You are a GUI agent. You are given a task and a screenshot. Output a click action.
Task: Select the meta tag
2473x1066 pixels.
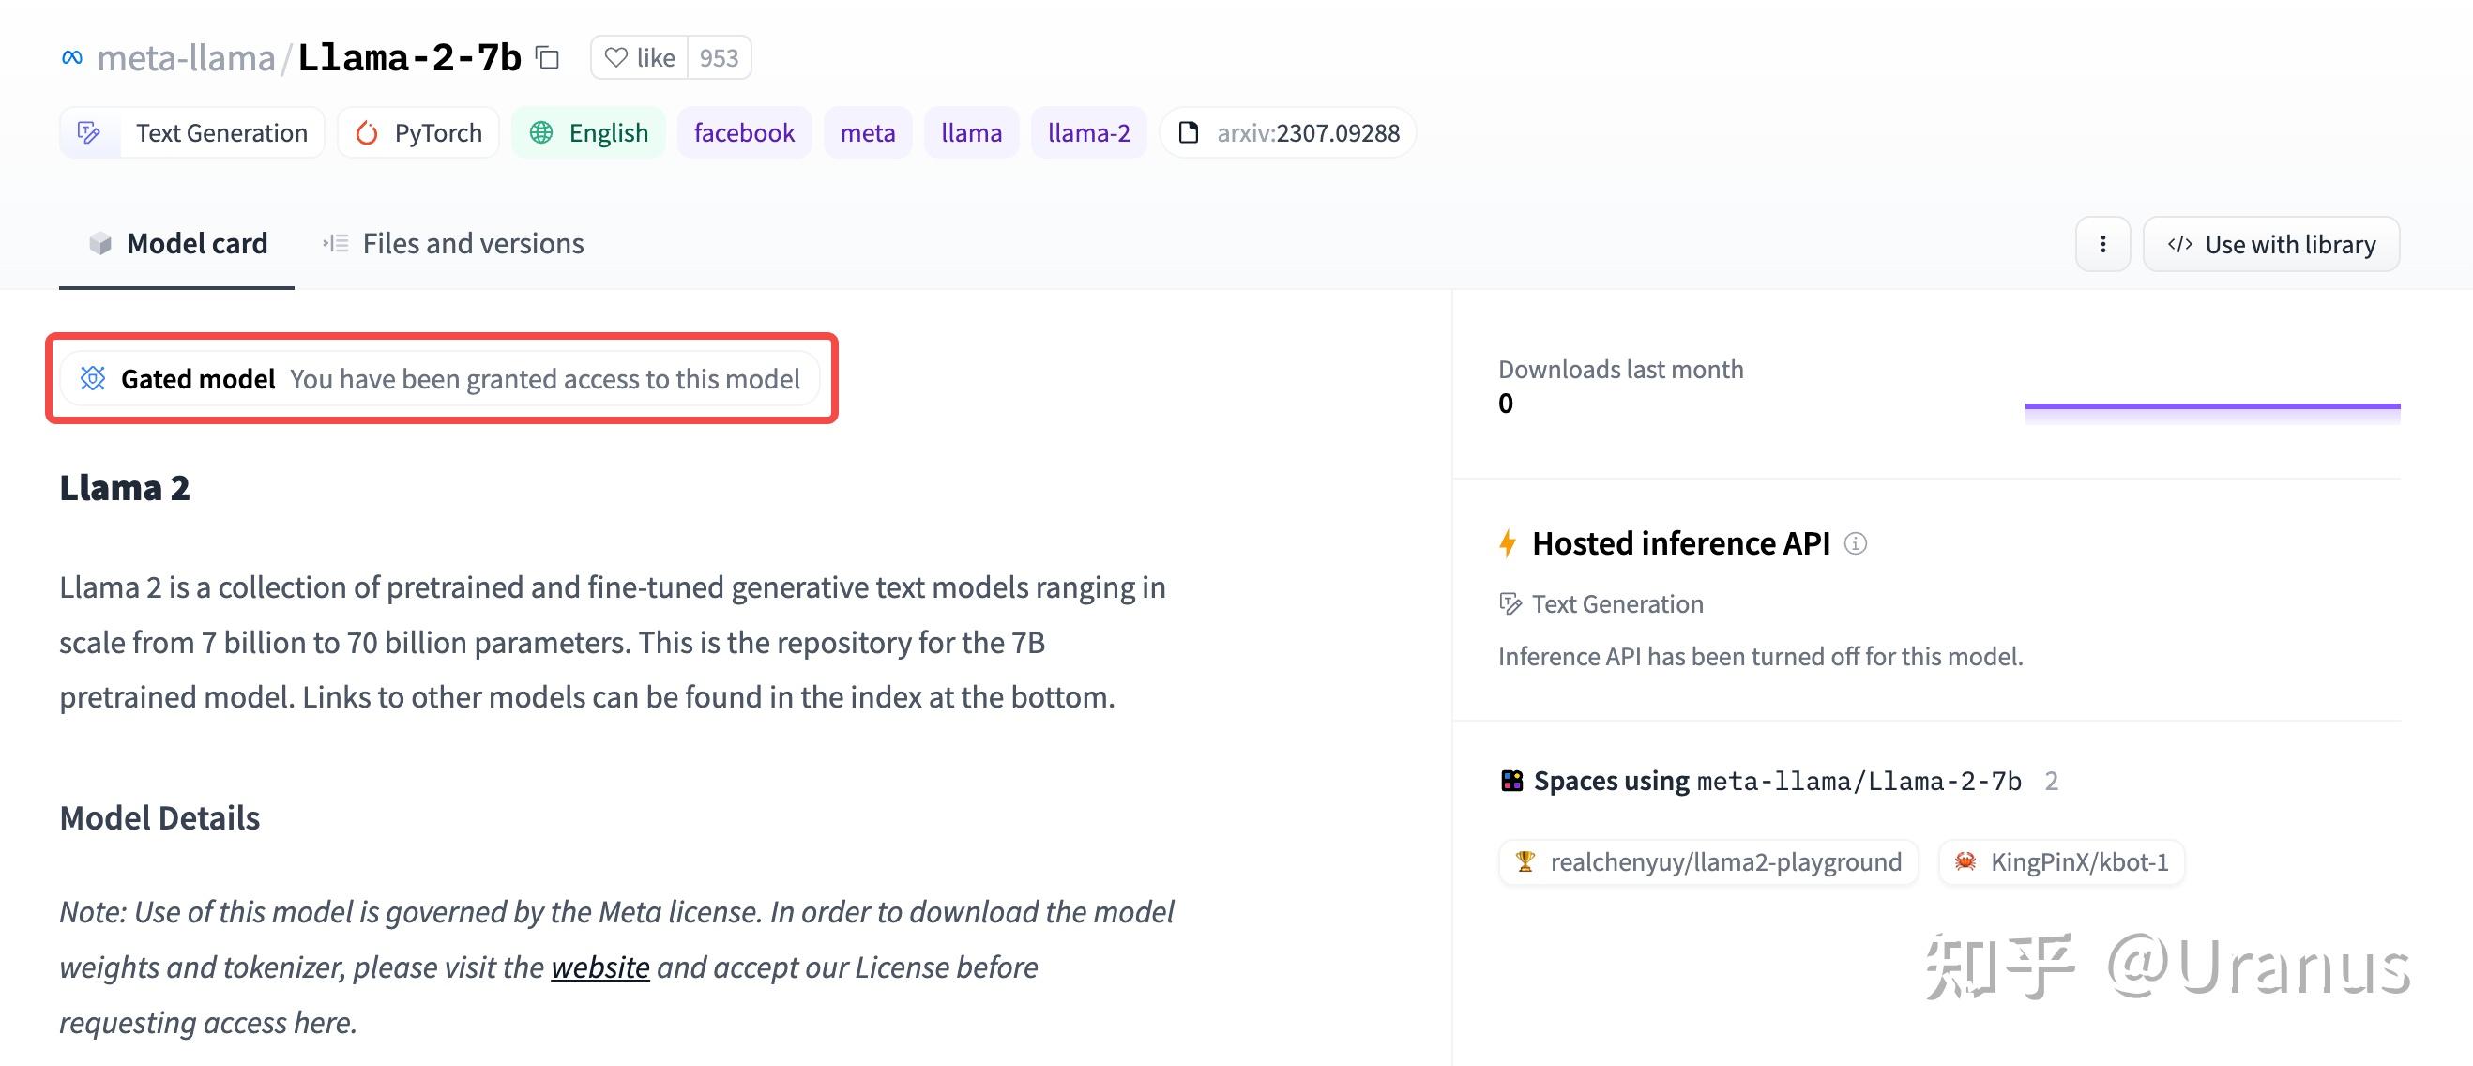coord(868,132)
